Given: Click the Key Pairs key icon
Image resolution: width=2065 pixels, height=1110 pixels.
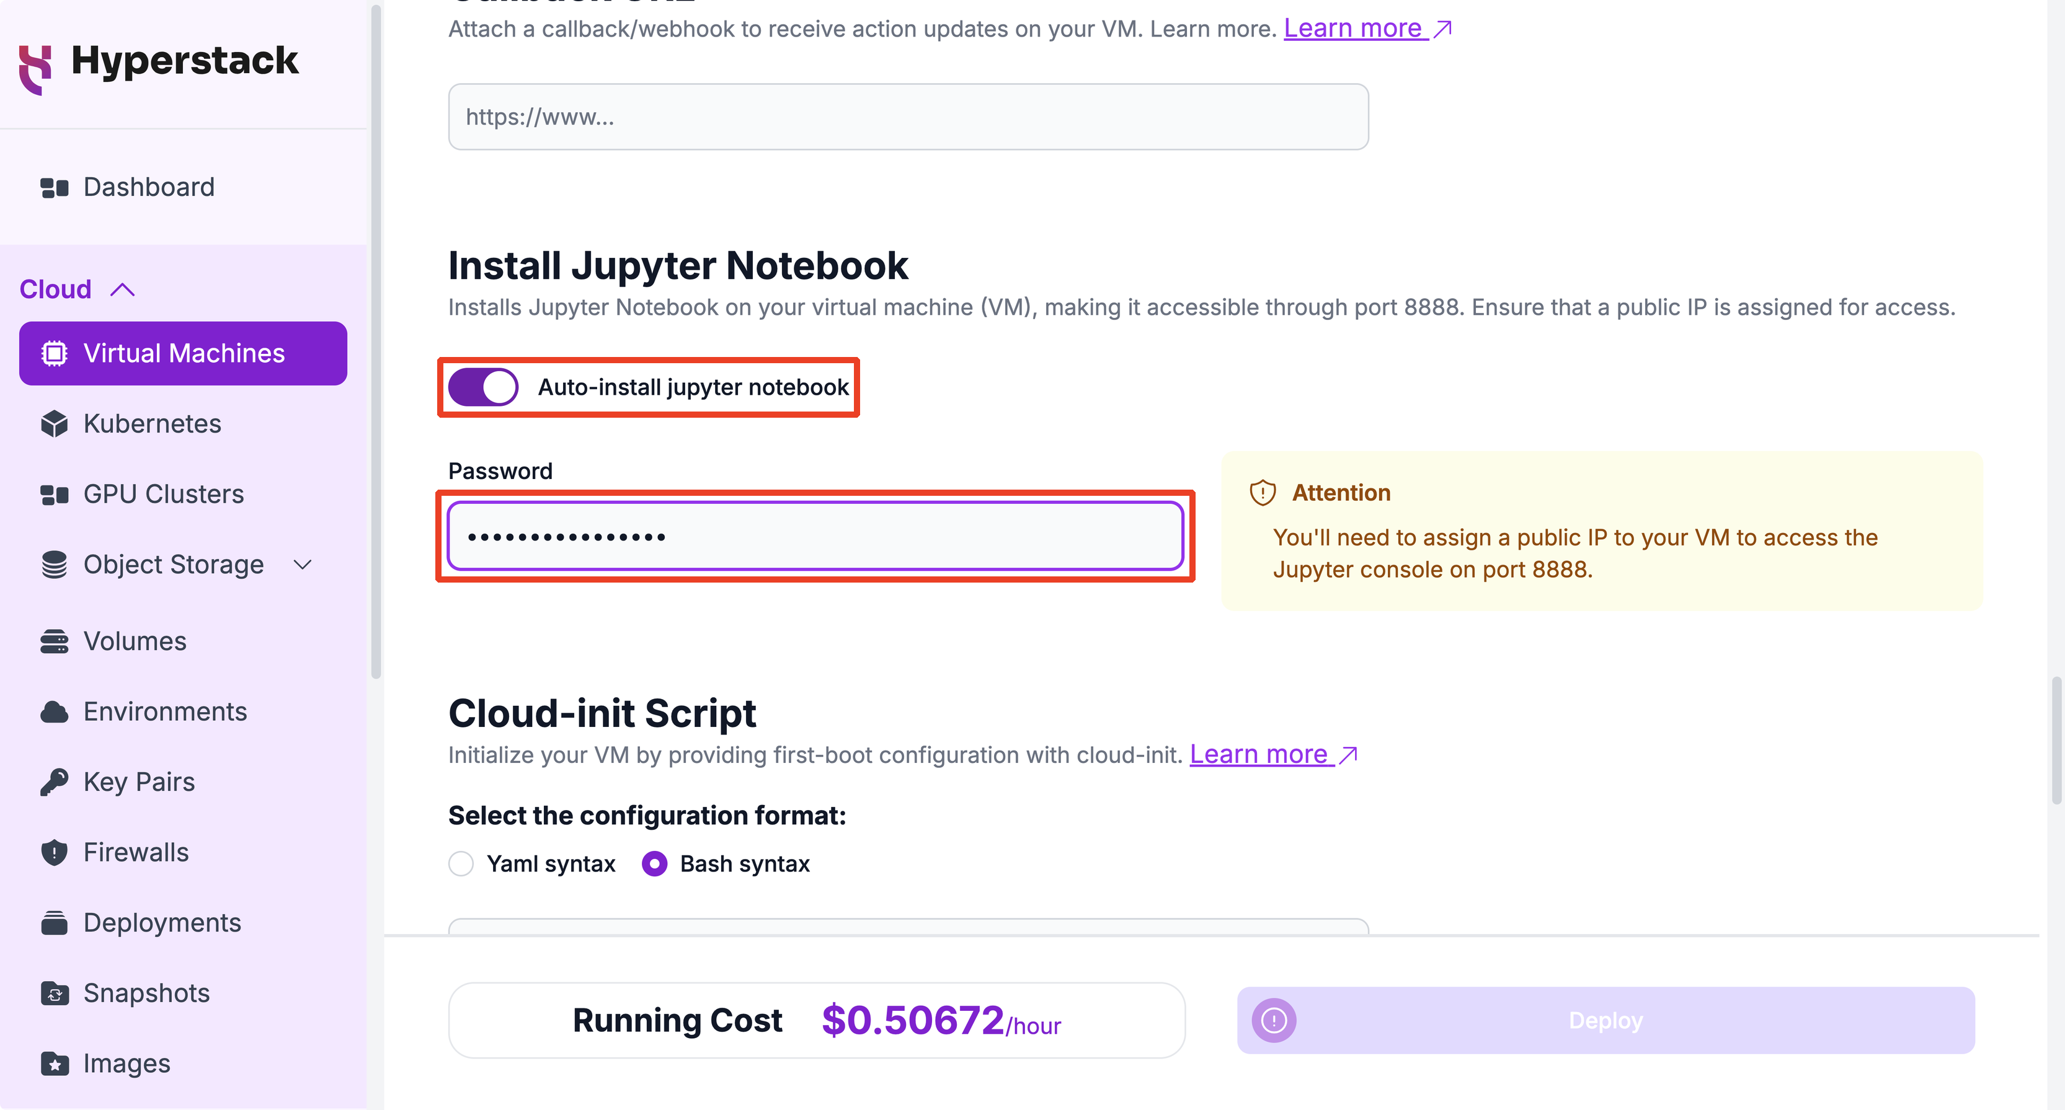Looking at the screenshot, I should pyautogui.click(x=54, y=782).
